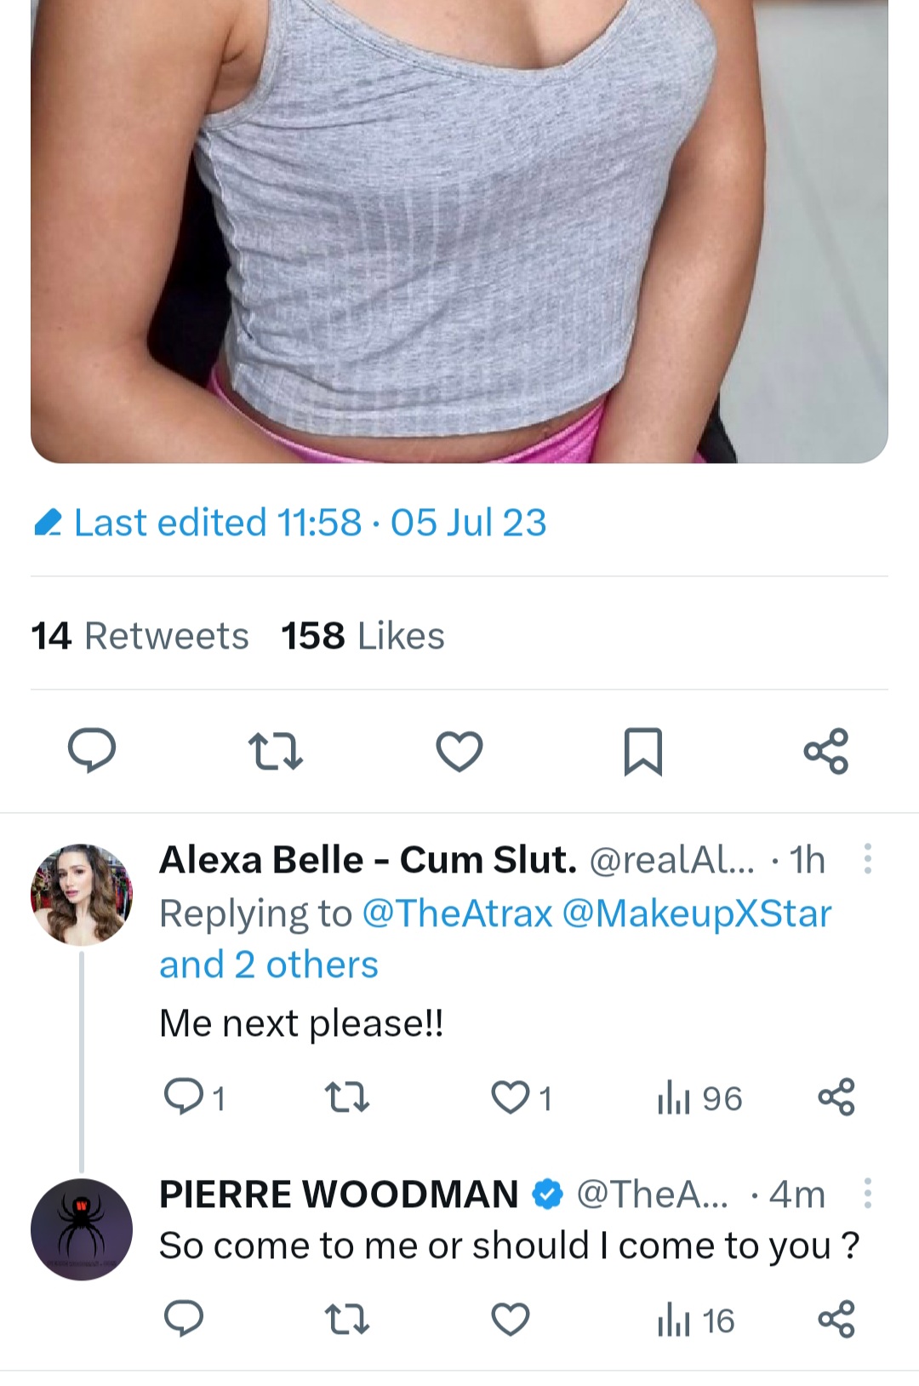Tap the @TheAtrax mention link
Viewport: 919px width, 1386px height.
[457, 913]
